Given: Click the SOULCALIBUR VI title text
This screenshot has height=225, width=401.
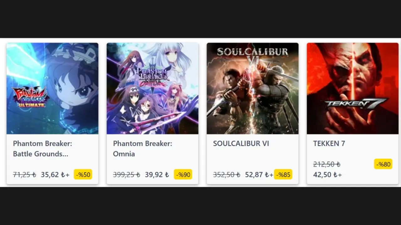Looking at the screenshot, I should point(241,143).
